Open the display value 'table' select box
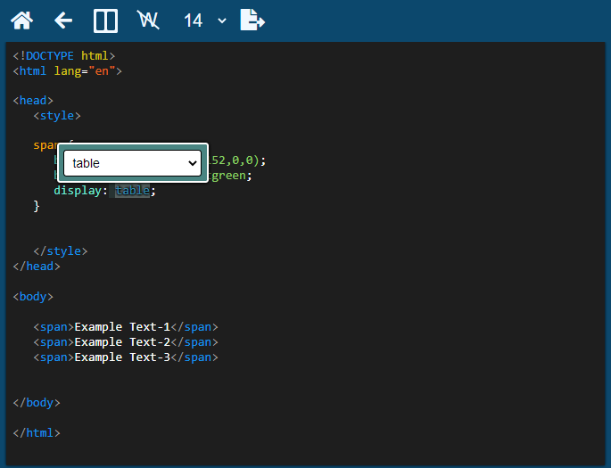 pyautogui.click(x=133, y=163)
